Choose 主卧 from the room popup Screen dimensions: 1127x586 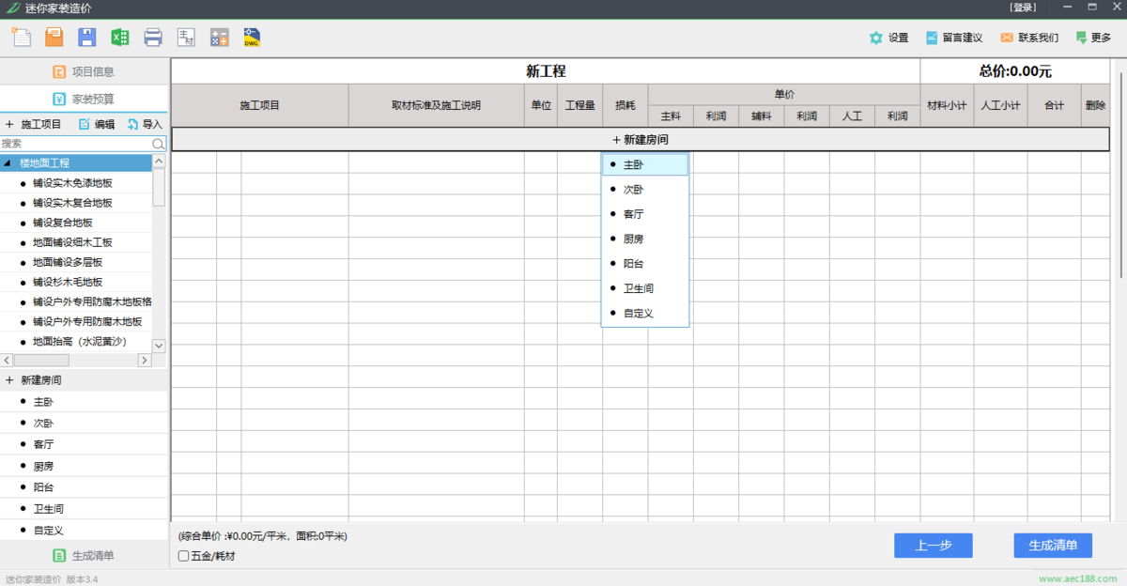645,164
